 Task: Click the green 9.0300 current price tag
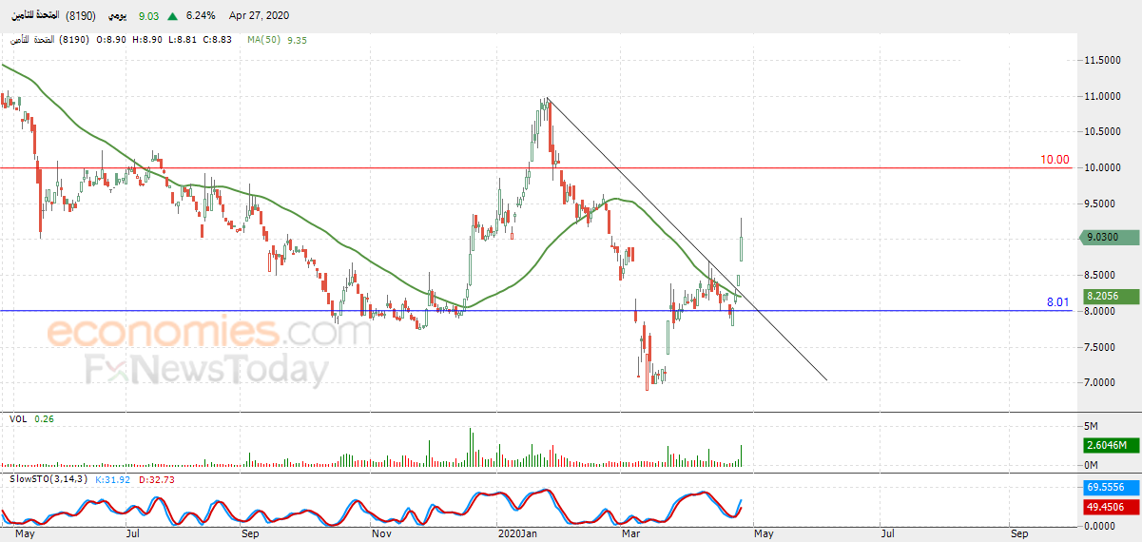point(1109,238)
